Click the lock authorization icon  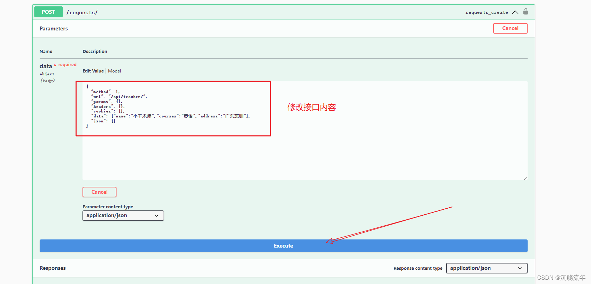click(x=526, y=12)
